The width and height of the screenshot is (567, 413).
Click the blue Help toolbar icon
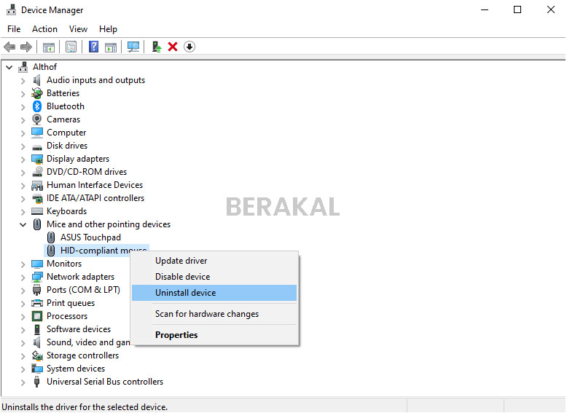pyautogui.click(x=93, y=47)
